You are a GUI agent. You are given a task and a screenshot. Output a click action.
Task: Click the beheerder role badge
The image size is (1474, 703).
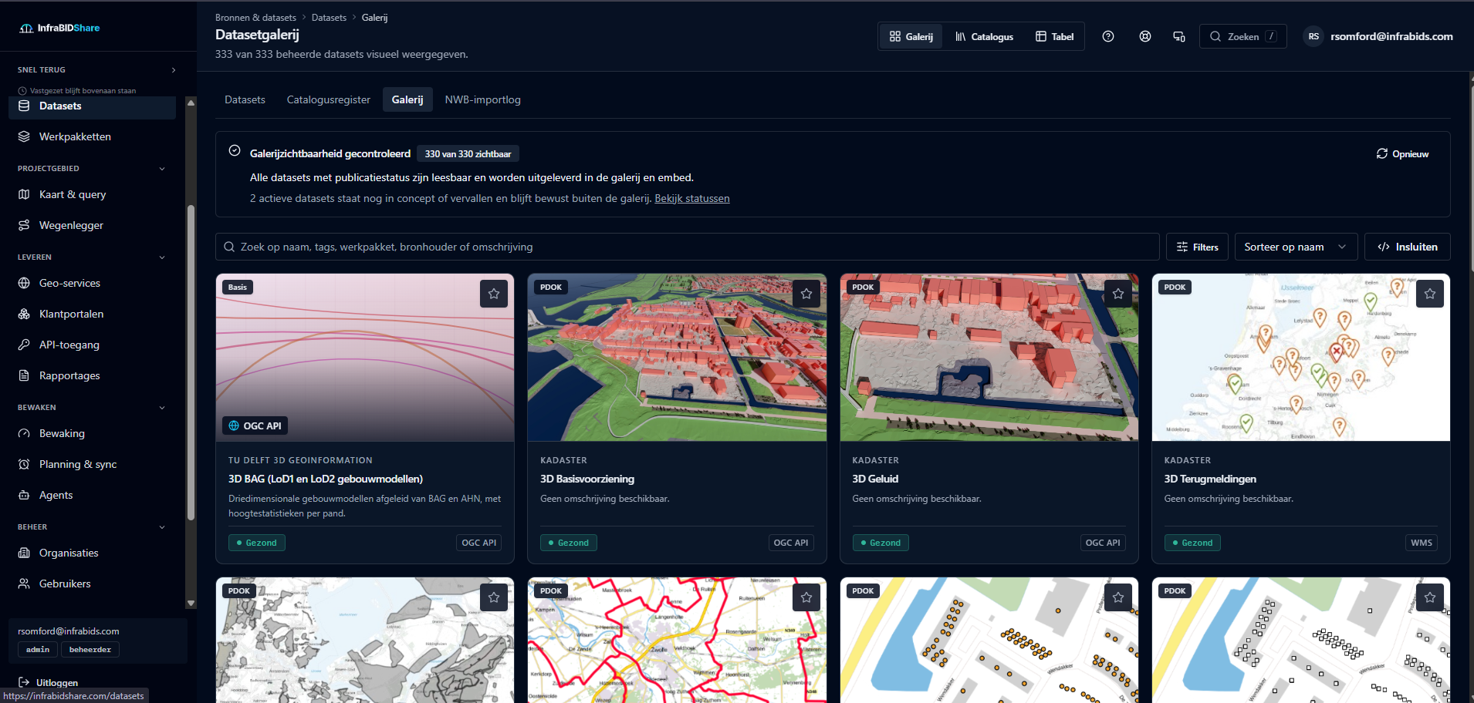(90, 650)
